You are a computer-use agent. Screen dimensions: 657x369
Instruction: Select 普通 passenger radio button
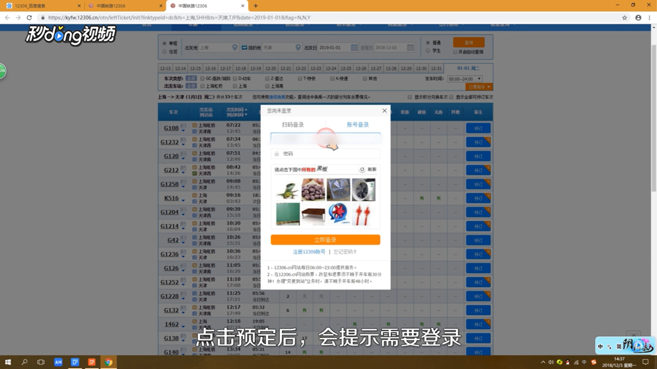428,43
